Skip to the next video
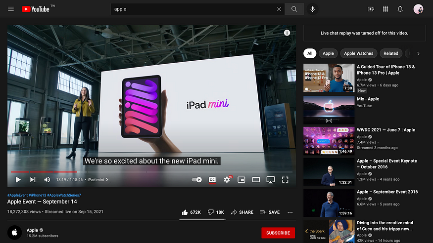Viewport: 433px width, 243px height. click(x=33, y=180)
